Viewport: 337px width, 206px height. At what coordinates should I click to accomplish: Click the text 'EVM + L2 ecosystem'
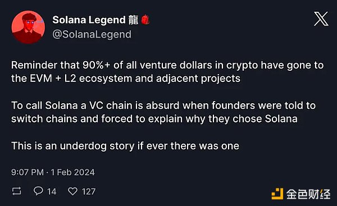[x=81, y=79]
